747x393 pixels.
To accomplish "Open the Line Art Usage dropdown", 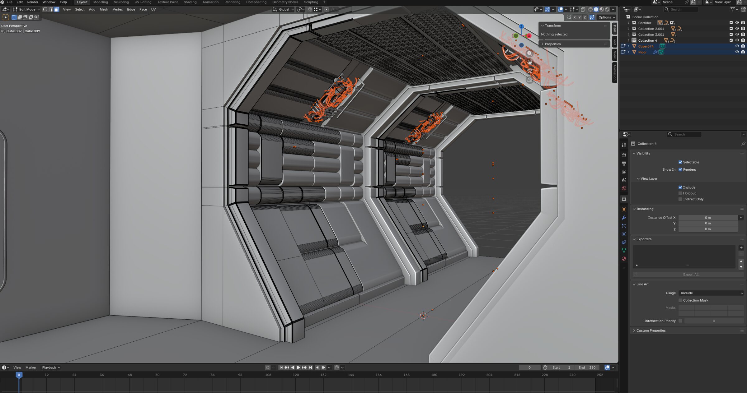I will click(x=711, y=293).
